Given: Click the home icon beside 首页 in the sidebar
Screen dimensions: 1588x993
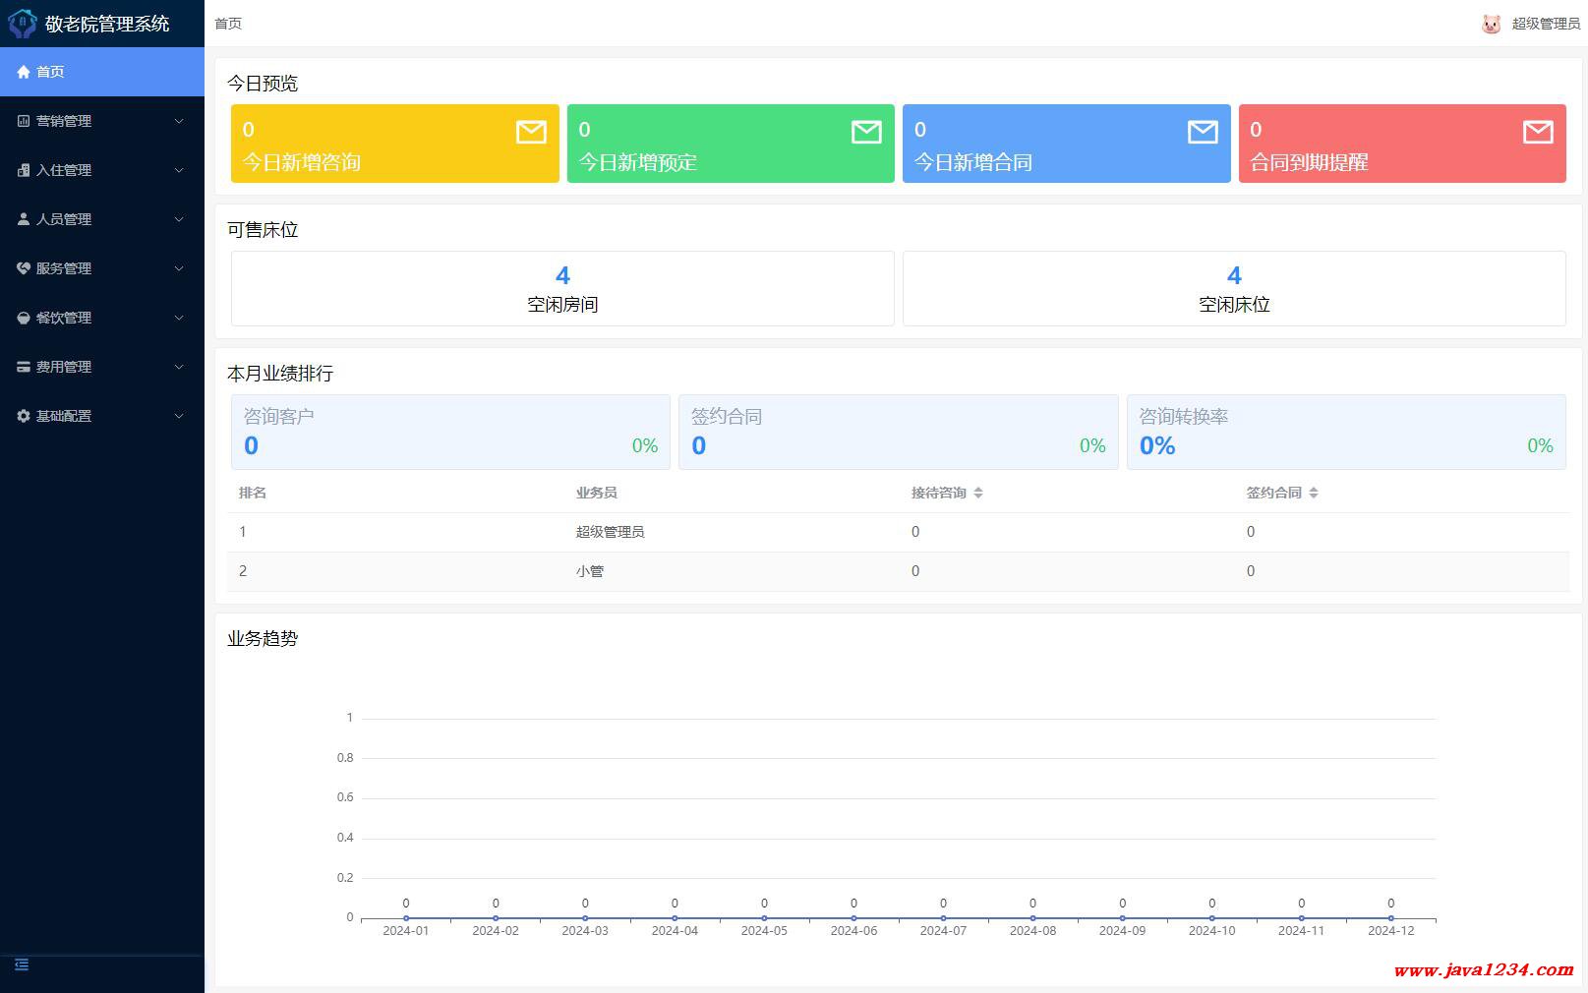Looking at the screenshot, I should point(24,72).
